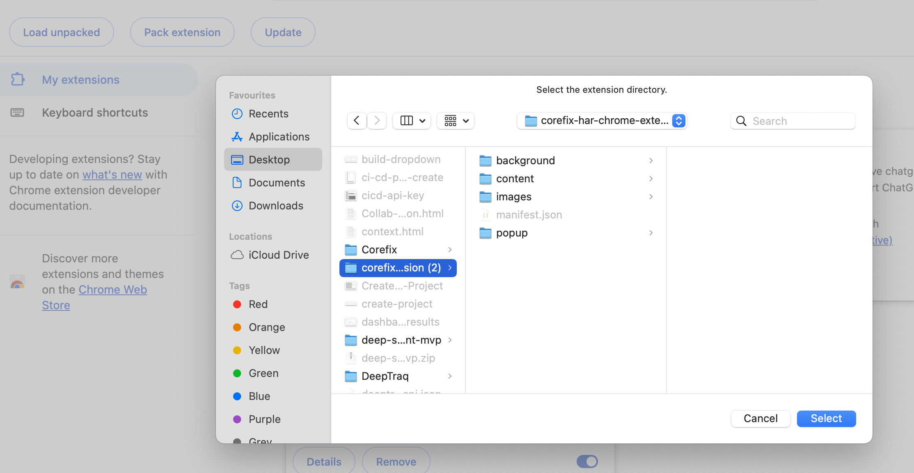Viewport: 914px width, 473px height.
Task: Open the column view options dropdown
Action: click(412, 121)
